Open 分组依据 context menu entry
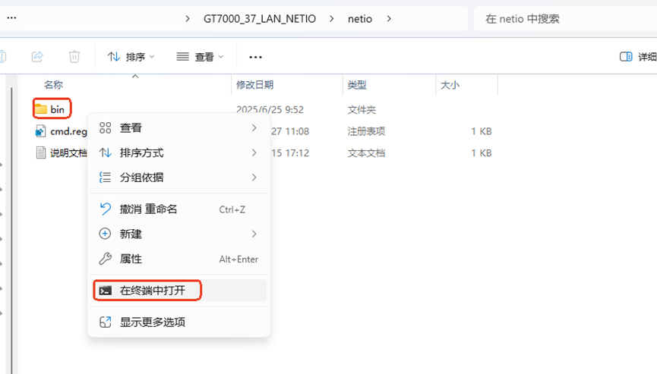The height and width of the screenshot is (374, 657). [179, 178]
